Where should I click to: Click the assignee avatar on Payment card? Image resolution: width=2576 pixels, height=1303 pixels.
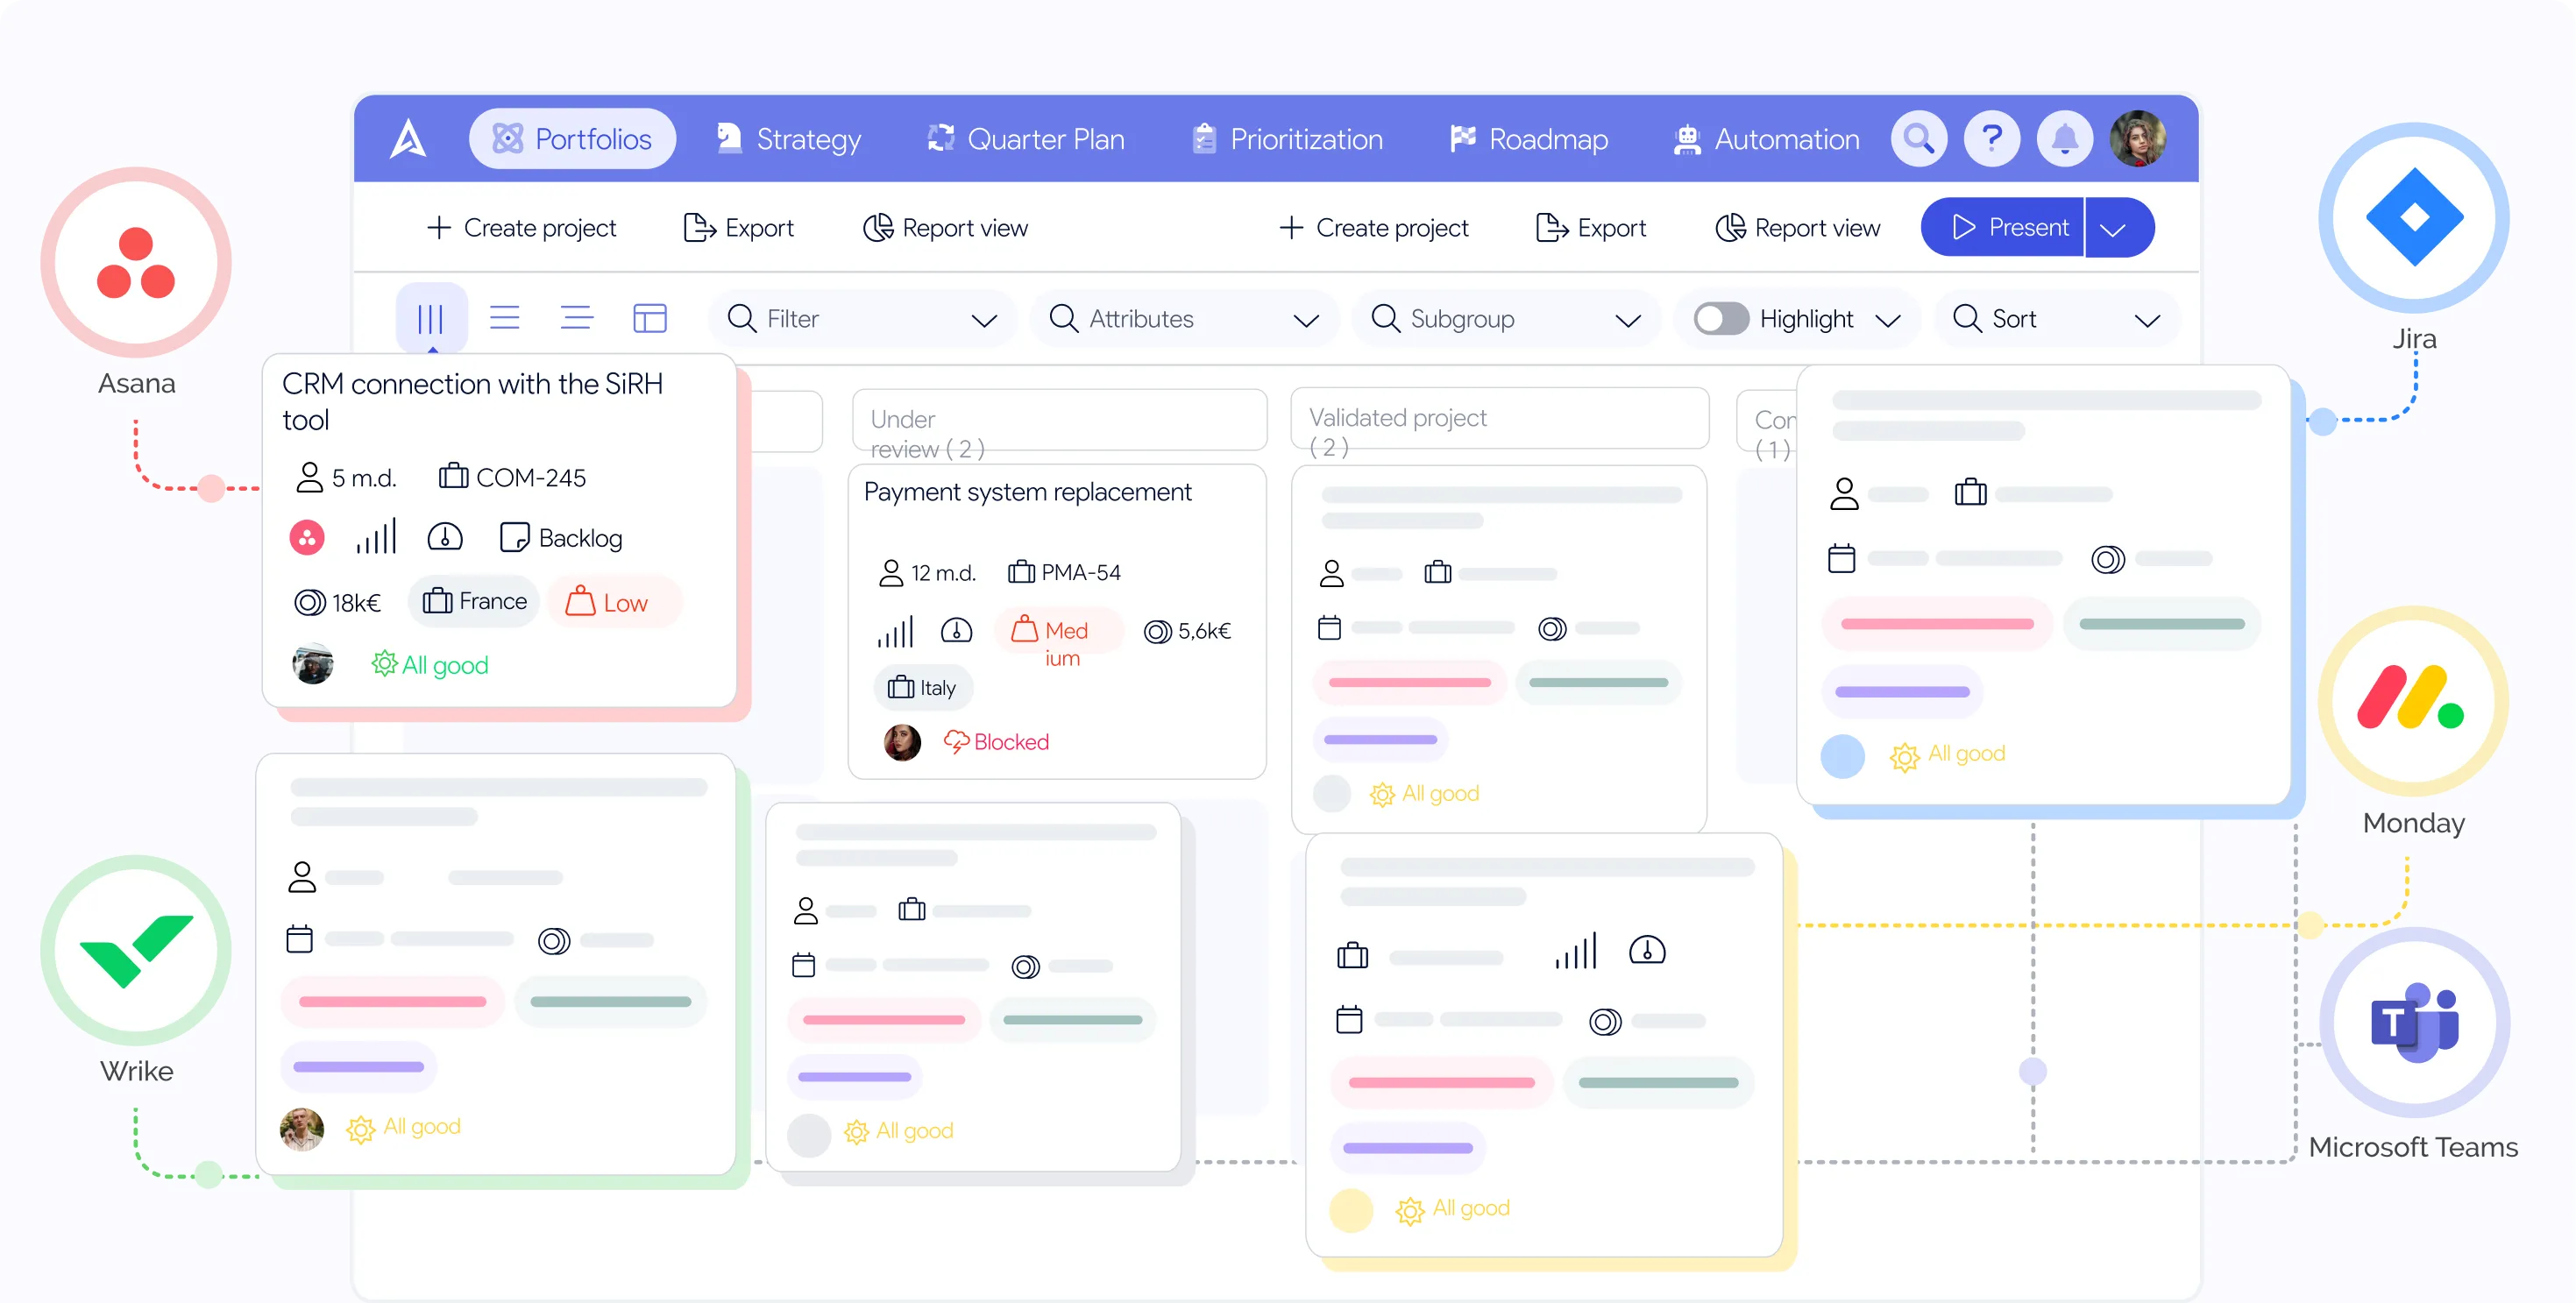tap(902, 742)
